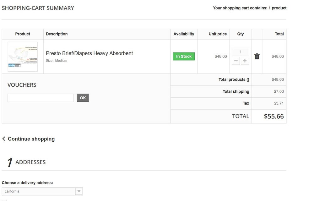Click the Addresses step heading

(30, 162)
